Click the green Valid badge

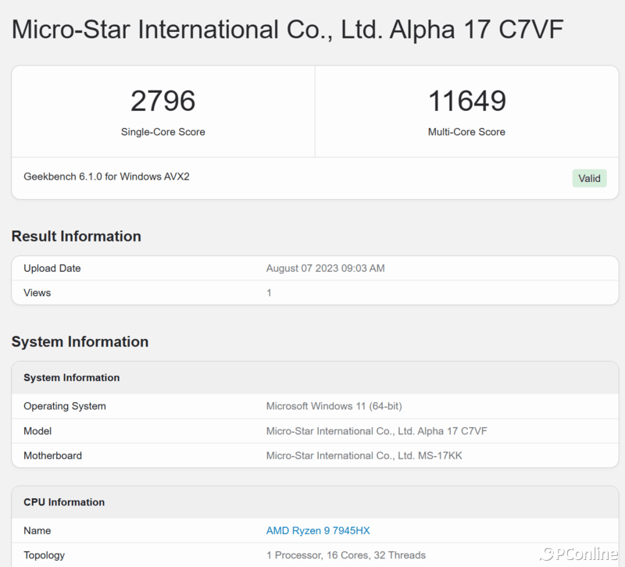(x=589, y=178)
